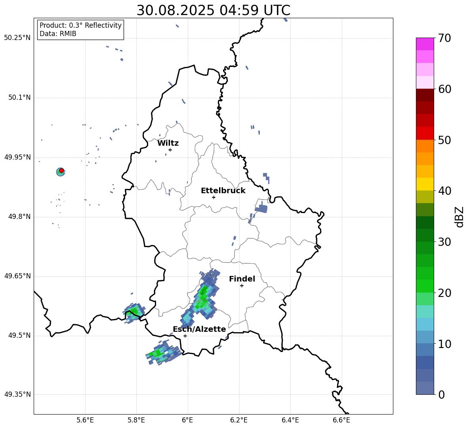The image size is (469, 428).
Task: Click the 5.8°E longitude label
Action: [x=136, y=420]
